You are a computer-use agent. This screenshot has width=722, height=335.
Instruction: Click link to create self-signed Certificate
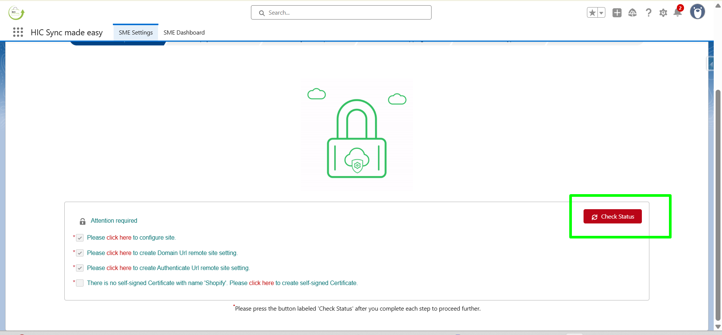click(261, 283)
